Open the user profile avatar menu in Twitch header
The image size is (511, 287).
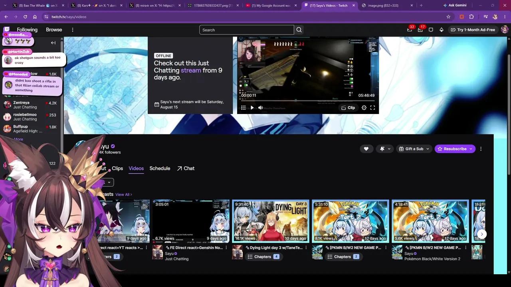click(505, 29)
